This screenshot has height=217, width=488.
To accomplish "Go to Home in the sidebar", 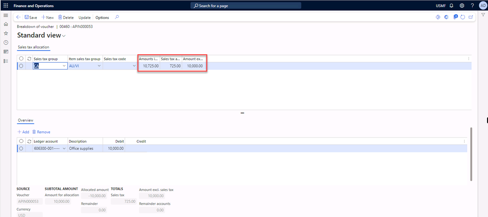I will [5, 24].
